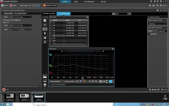
Task: Zoom in on the strip chart
Action: point(93,81)
